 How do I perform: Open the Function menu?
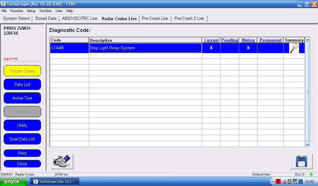[17, 11]
